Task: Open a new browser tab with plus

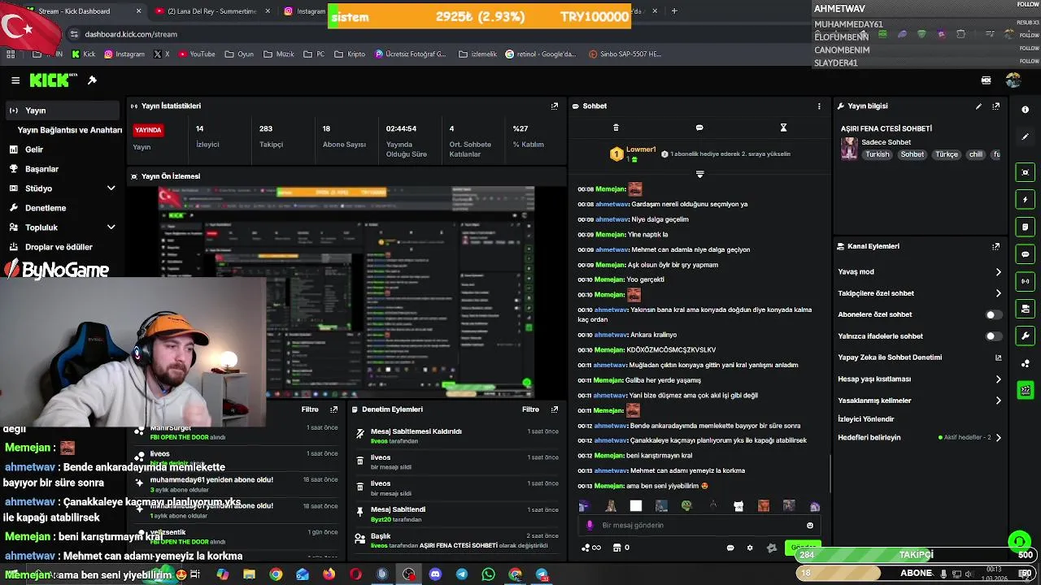Action: click(673, 11)
